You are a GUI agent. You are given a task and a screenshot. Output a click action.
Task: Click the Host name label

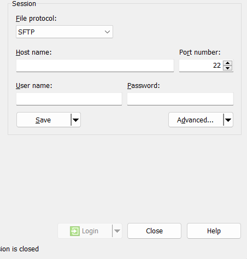[34, 52]
